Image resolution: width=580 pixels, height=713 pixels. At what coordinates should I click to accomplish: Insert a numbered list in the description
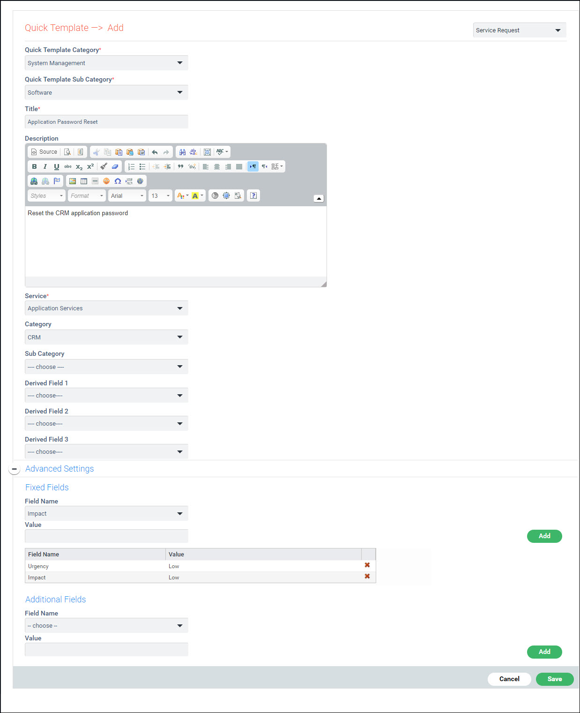[131, 166]
